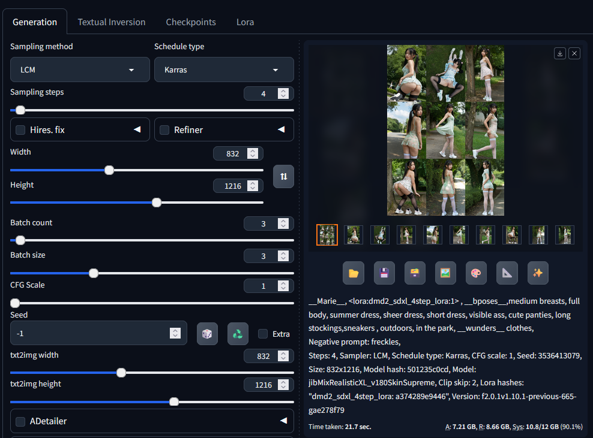Click the Width value field 832
The image size is (593, 438).
coord(238,153)
